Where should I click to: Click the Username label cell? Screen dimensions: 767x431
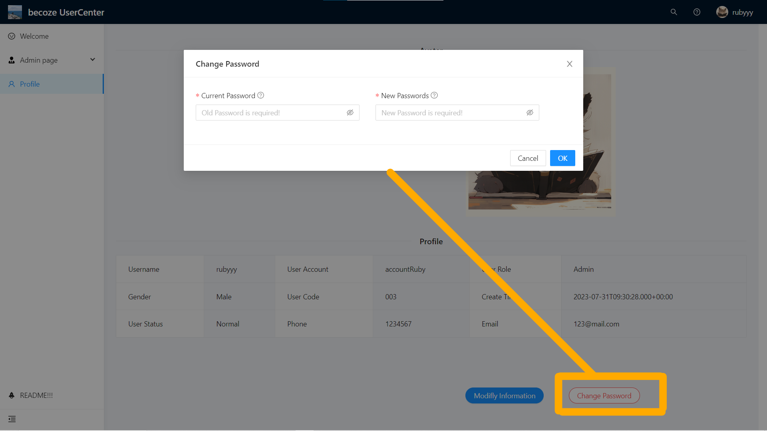160,269
